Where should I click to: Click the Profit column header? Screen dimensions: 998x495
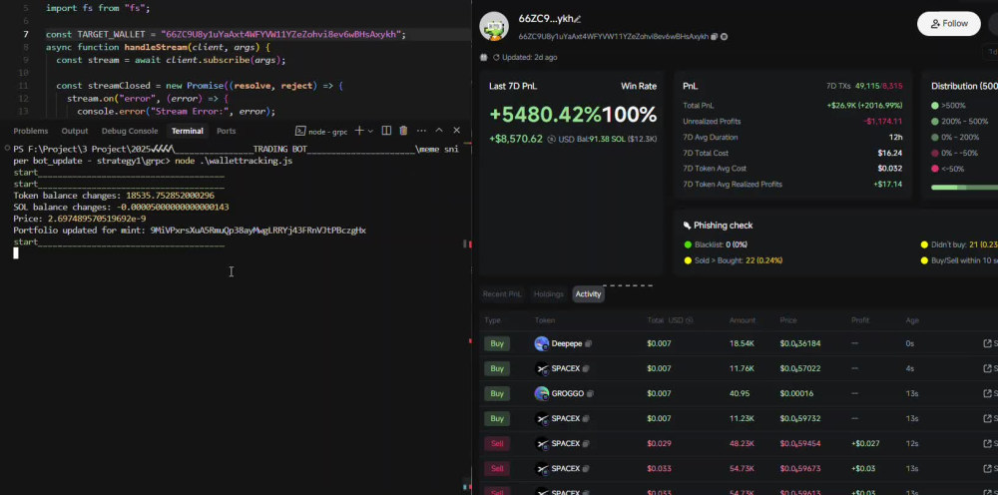click(x=860, y=320)
